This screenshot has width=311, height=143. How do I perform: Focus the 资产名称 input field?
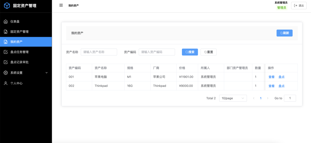point(99,52)
